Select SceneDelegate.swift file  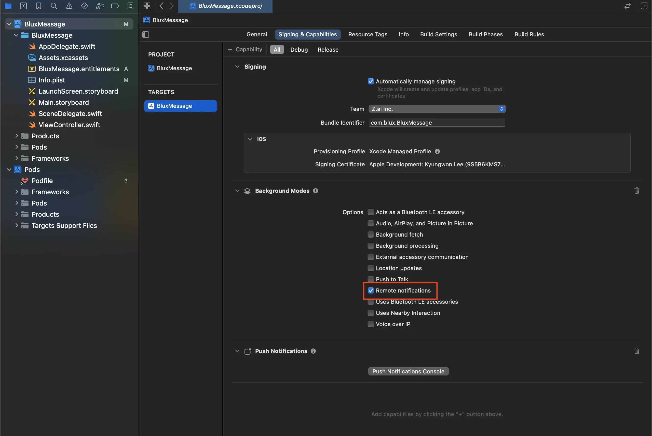tap(70, 113)
